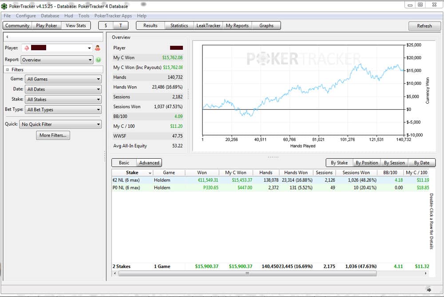444x297 pixels.
Task: Select the P0 NL (6 max) row
Action: [x=270, y=188]
